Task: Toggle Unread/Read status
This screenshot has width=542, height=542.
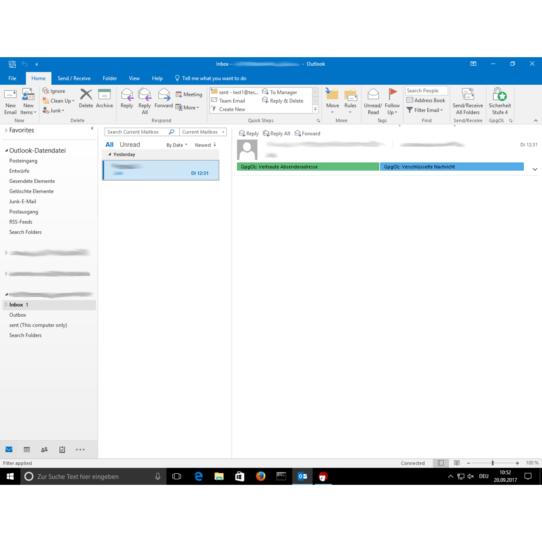Action: point(373,102)
